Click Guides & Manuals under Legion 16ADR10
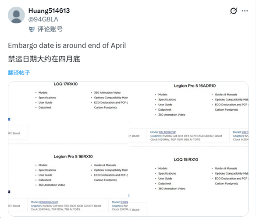 pyautogui.click(x=227, y=95)
